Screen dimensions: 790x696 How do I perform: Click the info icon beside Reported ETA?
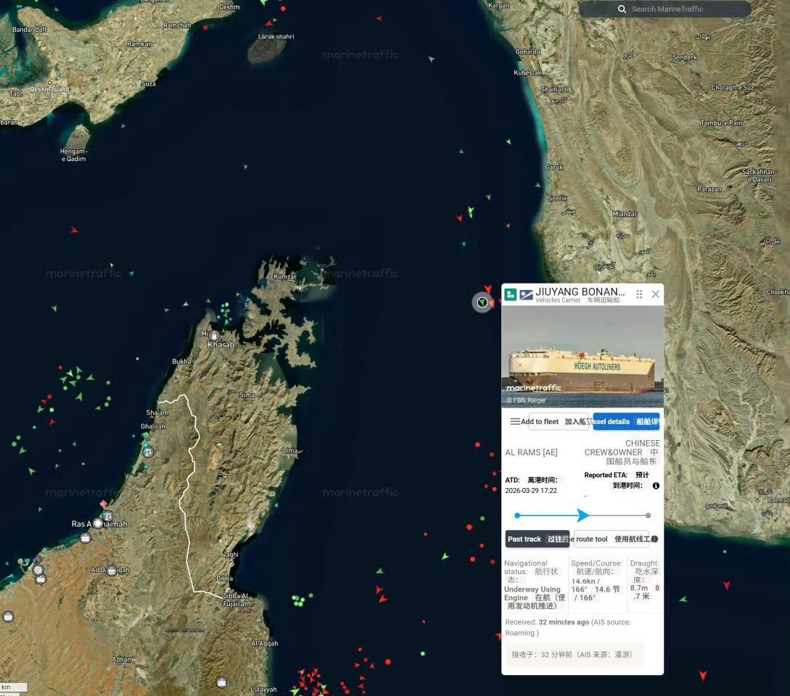656,486
